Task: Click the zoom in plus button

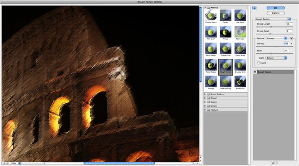Action: (x=6, y=163)
